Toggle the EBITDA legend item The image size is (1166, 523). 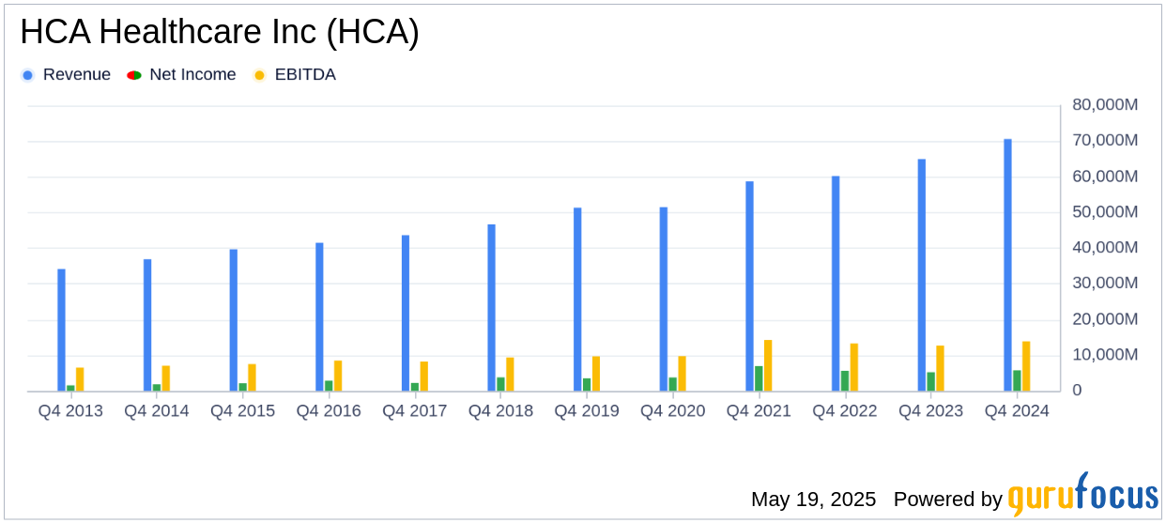point(295,75)
